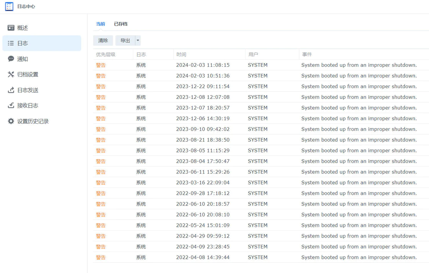Click the 导出 export button
The image size is (429, 273).
125,40
